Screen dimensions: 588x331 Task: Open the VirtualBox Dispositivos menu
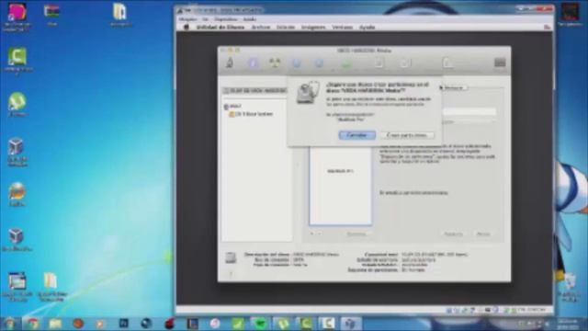225,19
